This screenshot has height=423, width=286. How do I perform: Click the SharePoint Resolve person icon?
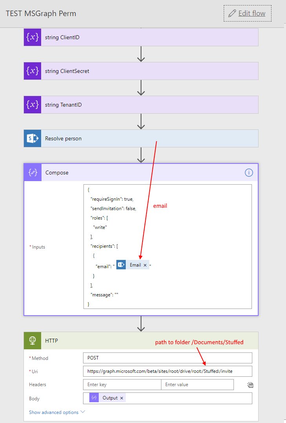pyautogui.click(x=32, y=138)
